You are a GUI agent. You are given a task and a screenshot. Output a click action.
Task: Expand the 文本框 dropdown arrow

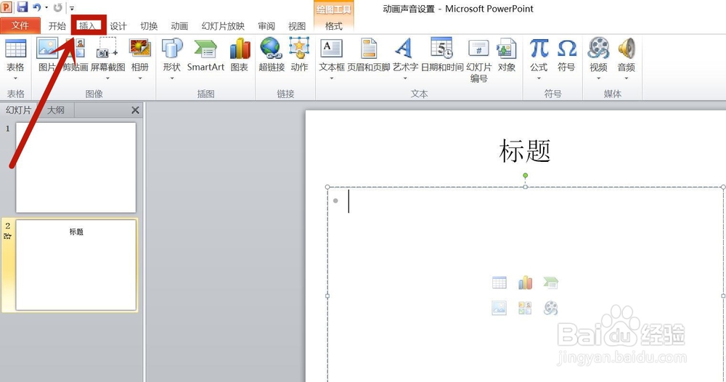pos(332,78)
